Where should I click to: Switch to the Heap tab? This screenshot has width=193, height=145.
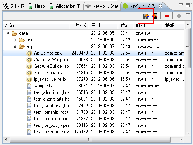(36, 6)
